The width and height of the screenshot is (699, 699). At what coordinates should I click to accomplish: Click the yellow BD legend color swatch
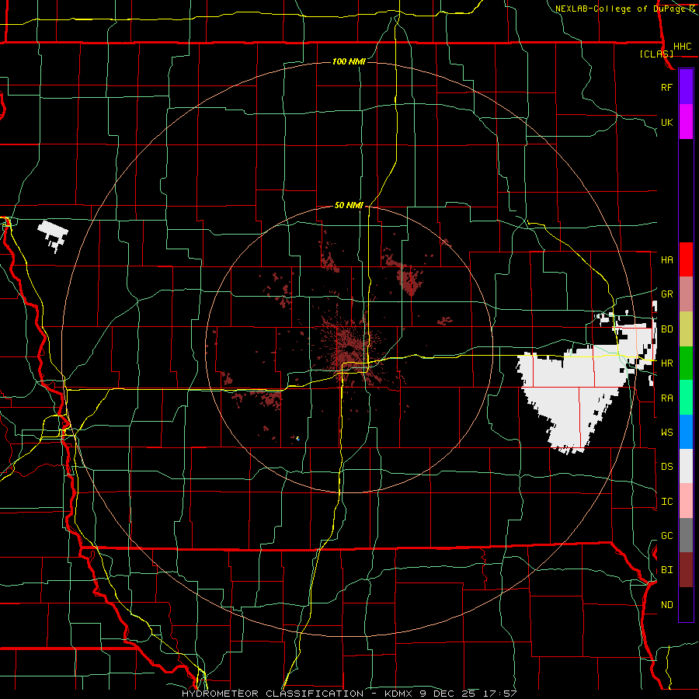686,329
